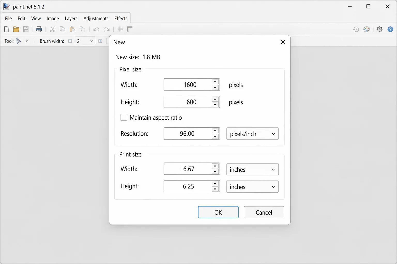Click the Redo arrow icon
The height and width of the screenshot is (264, 397).
[x=106, y=29]
